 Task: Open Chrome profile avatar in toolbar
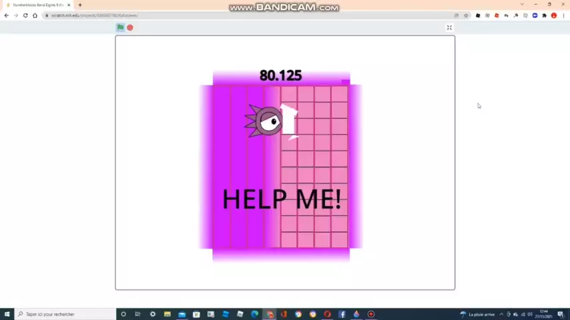coord(554,15)
